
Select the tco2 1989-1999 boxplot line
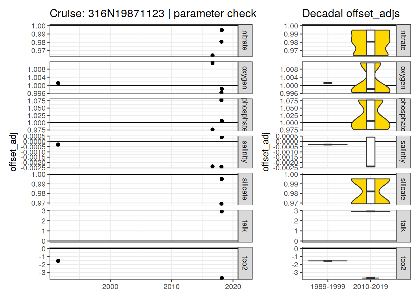click(327, 261)
